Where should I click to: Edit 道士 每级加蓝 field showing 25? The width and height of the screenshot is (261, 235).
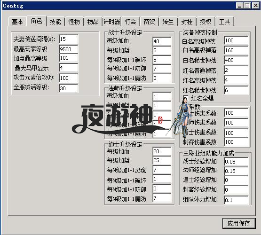point(162,160)
